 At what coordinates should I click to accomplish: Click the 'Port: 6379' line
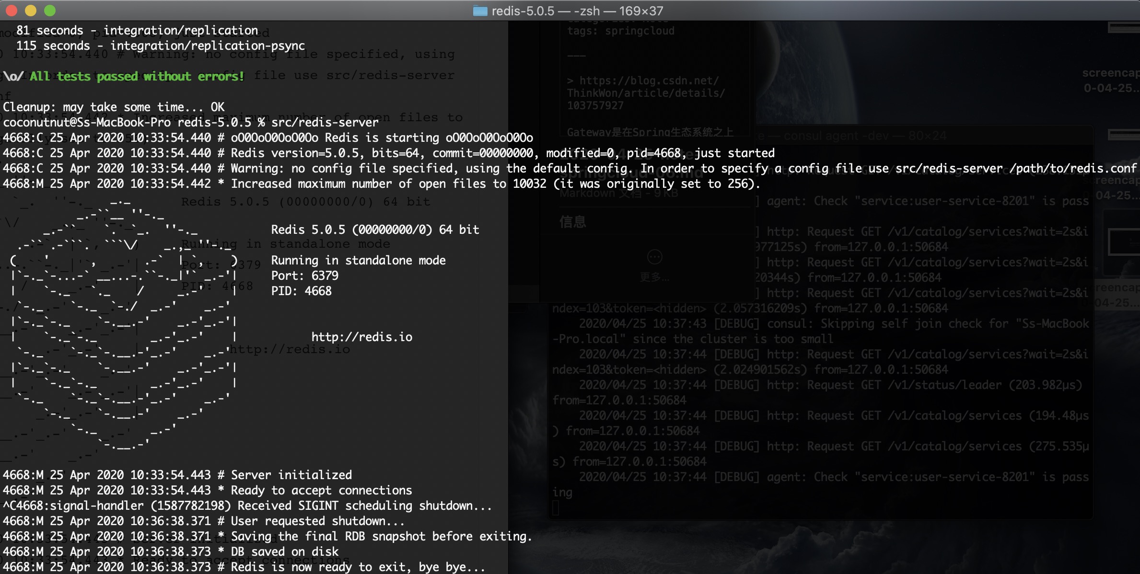tap(304, 276)
